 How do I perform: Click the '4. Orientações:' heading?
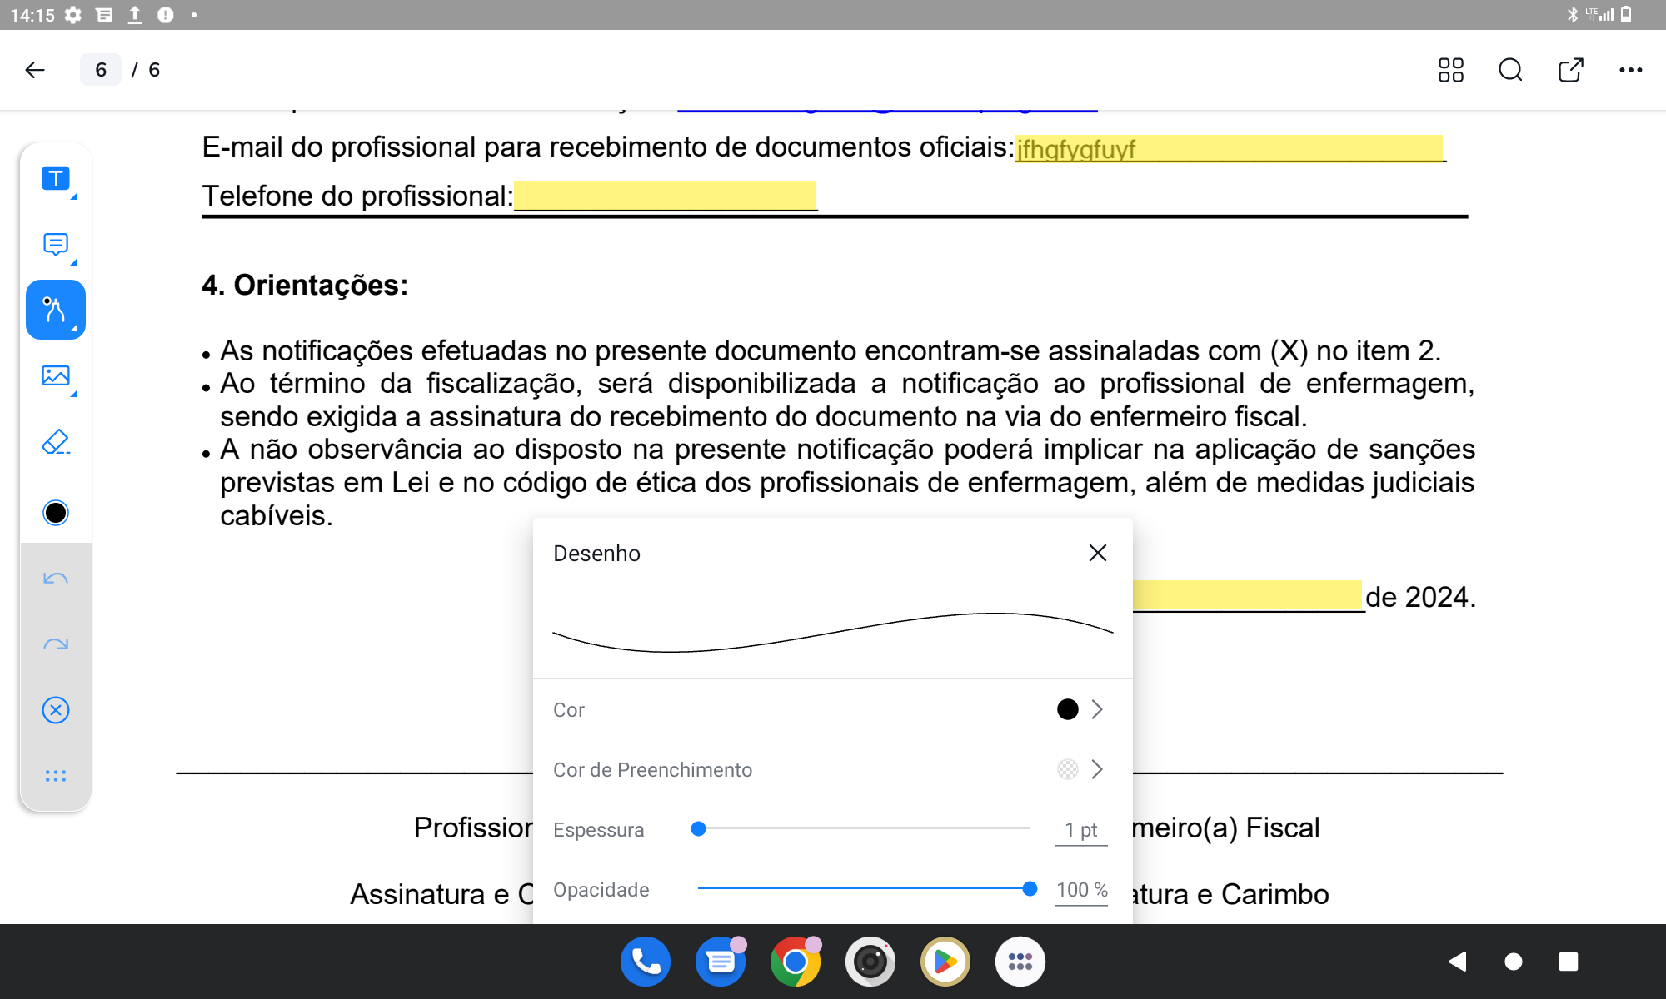305,285
